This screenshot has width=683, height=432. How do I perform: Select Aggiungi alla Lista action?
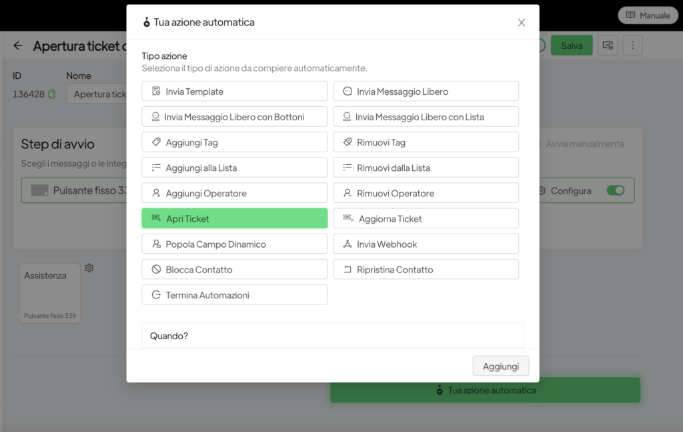pyautogui.click(x=234, y=168)
